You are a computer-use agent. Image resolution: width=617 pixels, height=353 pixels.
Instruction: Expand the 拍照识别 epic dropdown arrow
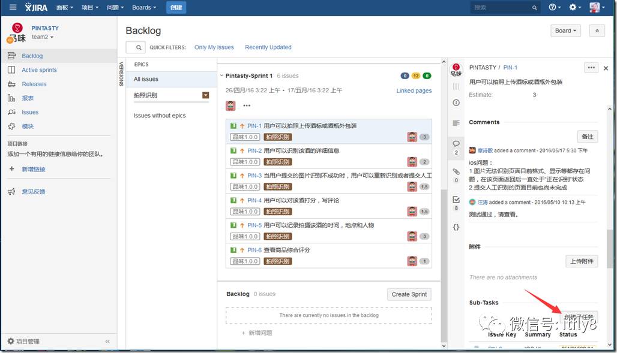click(205, 95)
